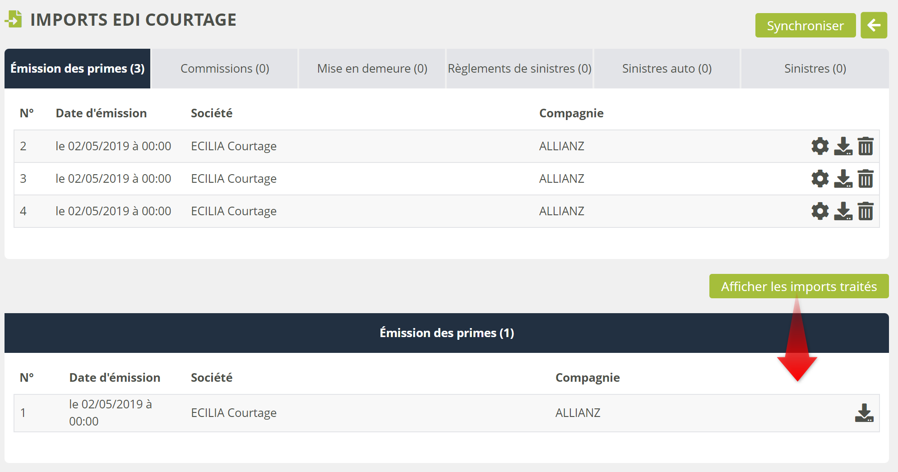Open the Sinistres (0) tab
Viewport: 898px width, 472px height.
[x=815, y=69]
